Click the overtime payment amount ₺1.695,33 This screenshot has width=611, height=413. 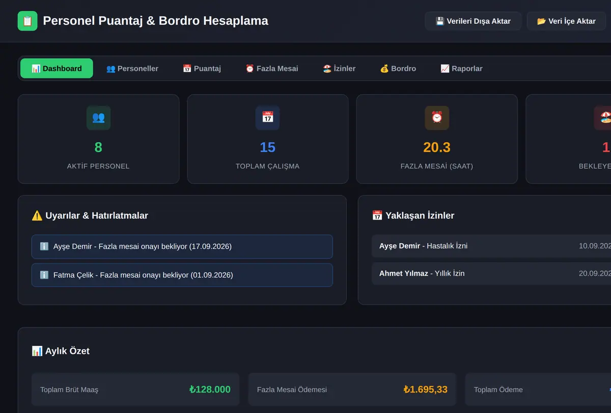(x=426, y=390)
